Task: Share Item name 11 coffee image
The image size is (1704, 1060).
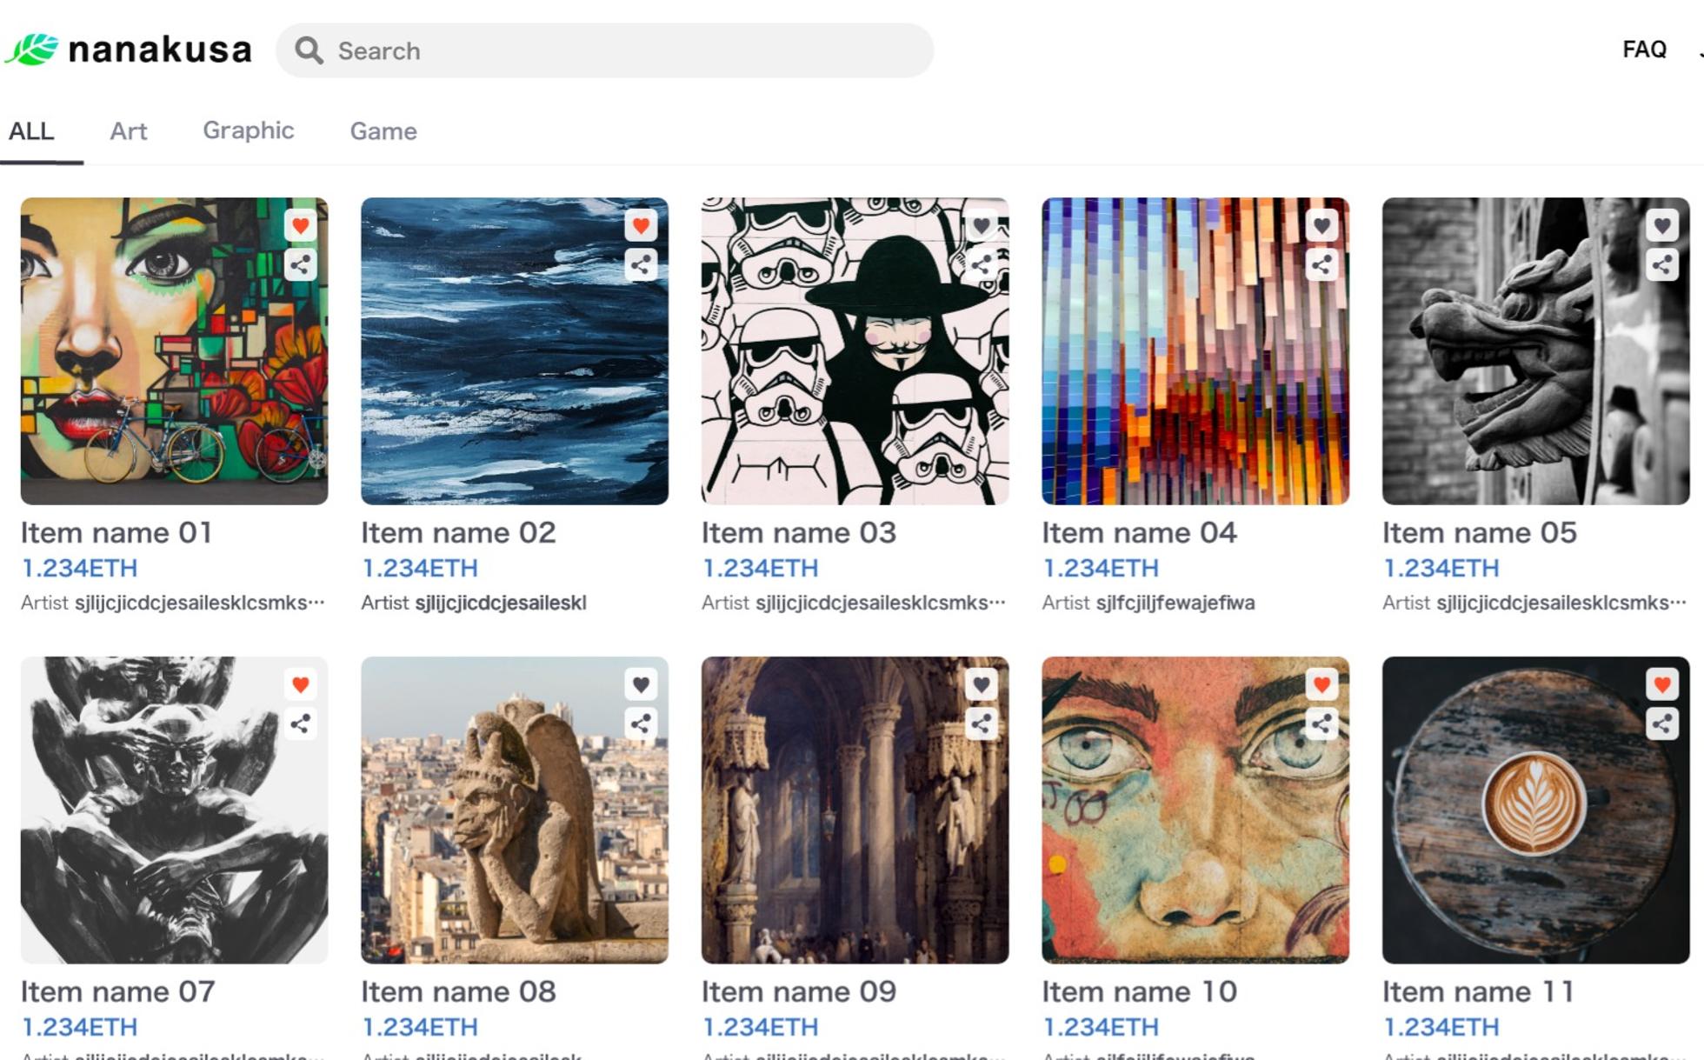Action: tap(1661, 723)
